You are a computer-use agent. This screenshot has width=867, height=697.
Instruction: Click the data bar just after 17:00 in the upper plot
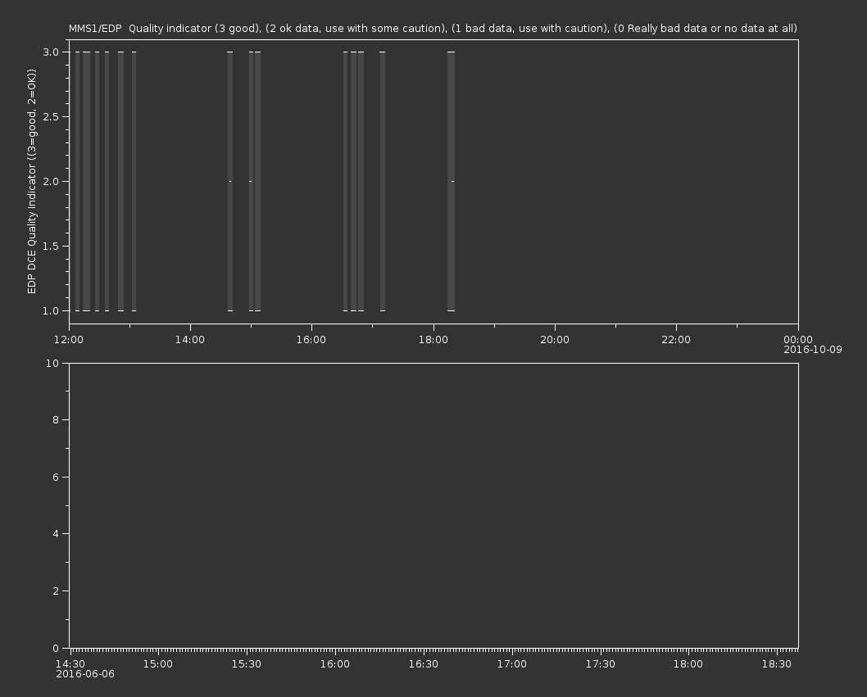[x=383, y=181]
